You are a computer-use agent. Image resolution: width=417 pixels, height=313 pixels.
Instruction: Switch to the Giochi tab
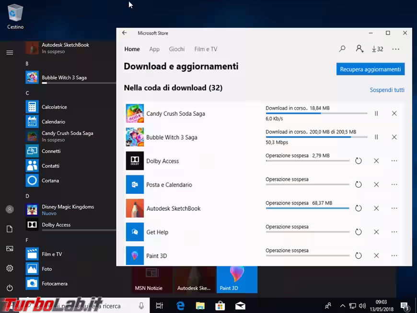pyautogui.click(x=176, y=49)
